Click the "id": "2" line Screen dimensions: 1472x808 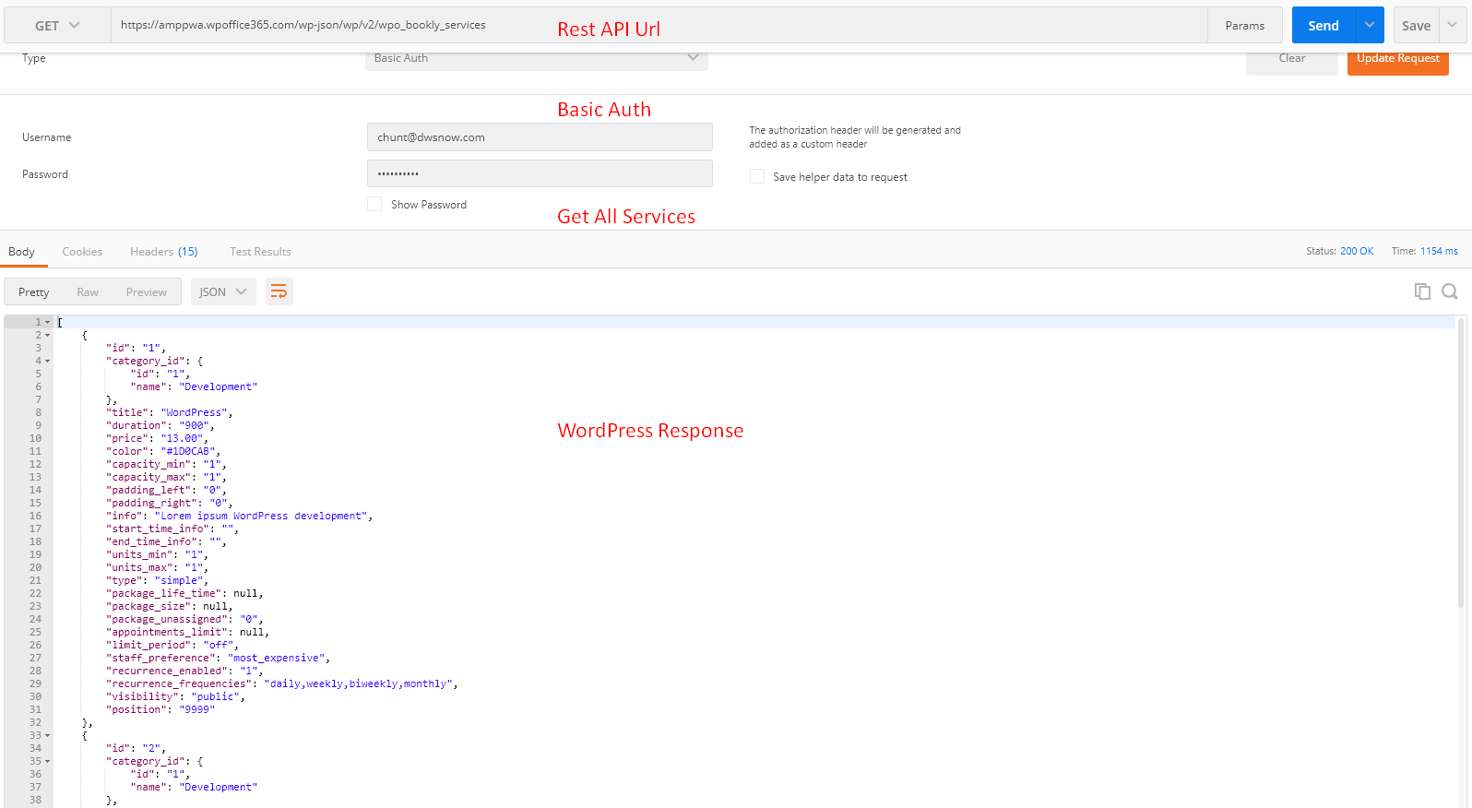137,748
